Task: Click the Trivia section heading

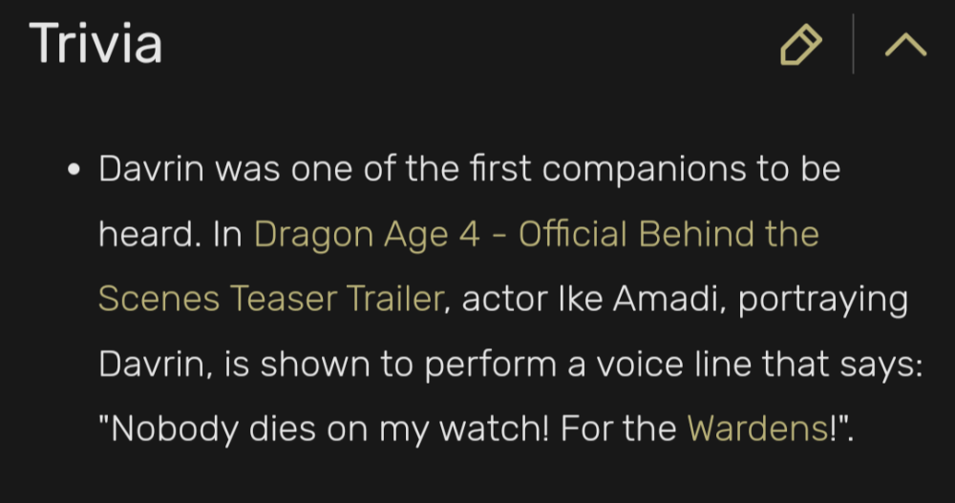Action: pyautogui.click(x=95, y=45)
